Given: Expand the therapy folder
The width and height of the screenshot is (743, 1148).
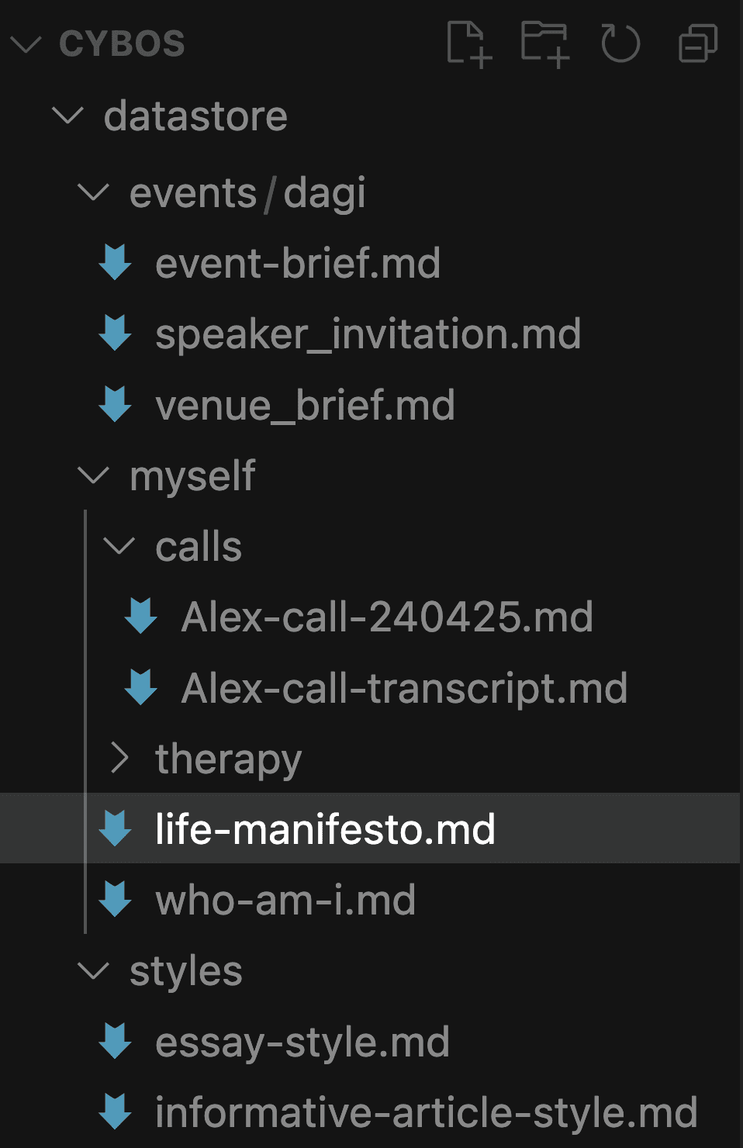Looking at the screenshot, I should pyautogui.click(x=119, y=758).
